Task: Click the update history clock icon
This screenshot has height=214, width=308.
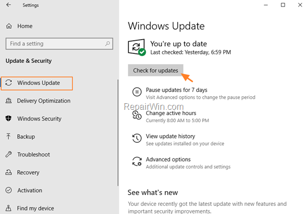Action: coord(137,138)
